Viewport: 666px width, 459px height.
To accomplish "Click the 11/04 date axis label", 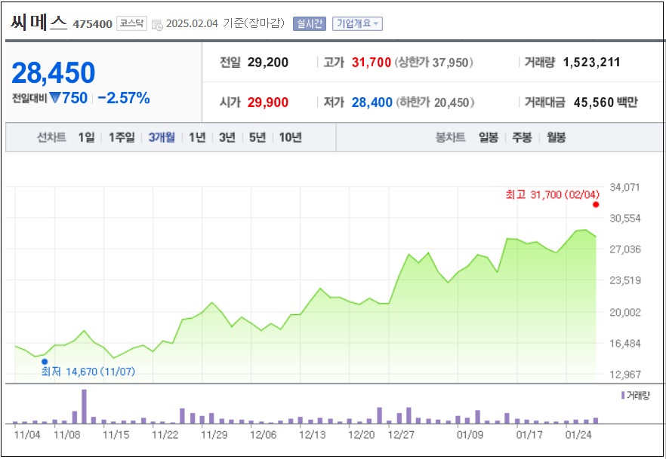I will tap(28, 434).
